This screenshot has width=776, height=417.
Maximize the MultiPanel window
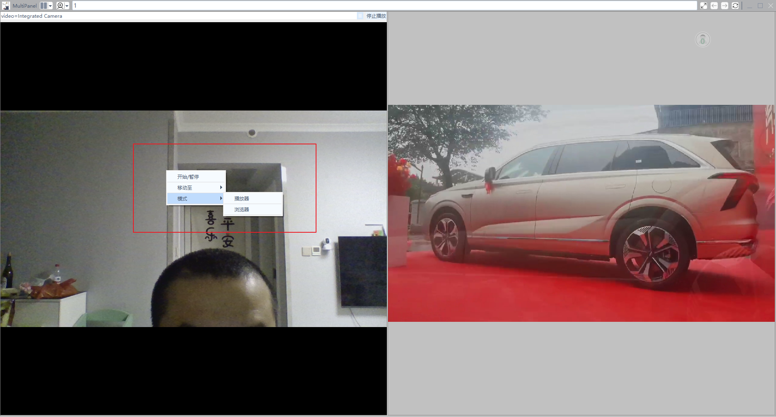[x=760, y=6]
